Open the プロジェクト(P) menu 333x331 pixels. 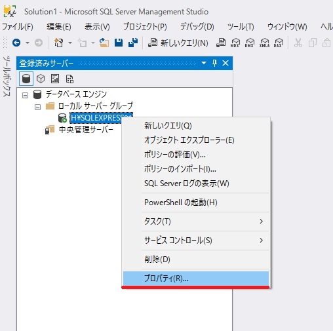[x=145, y=27]
